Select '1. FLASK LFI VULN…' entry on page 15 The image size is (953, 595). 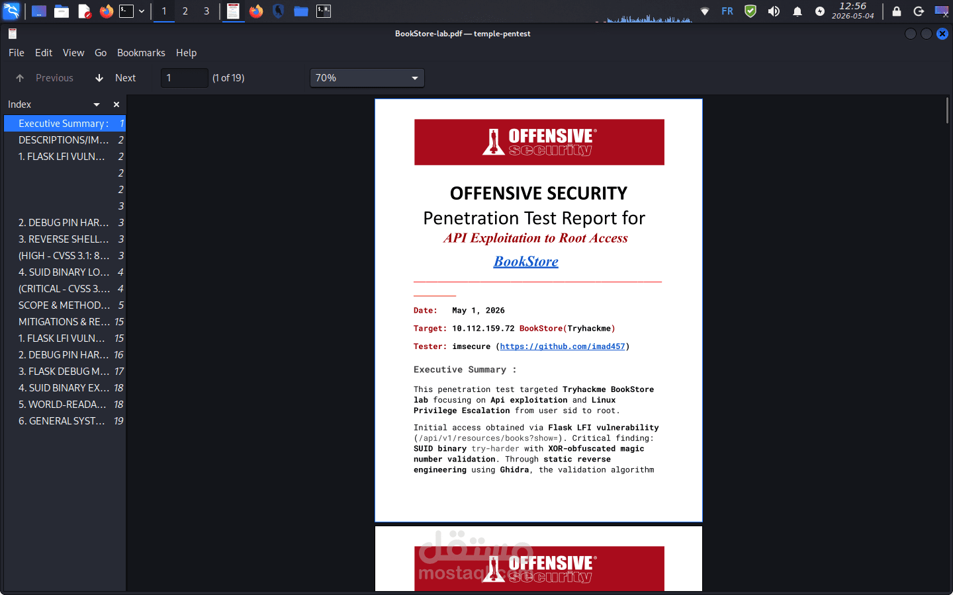(65, 338)
